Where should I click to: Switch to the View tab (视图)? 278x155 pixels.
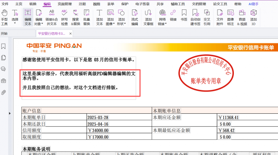pos(96,4)
